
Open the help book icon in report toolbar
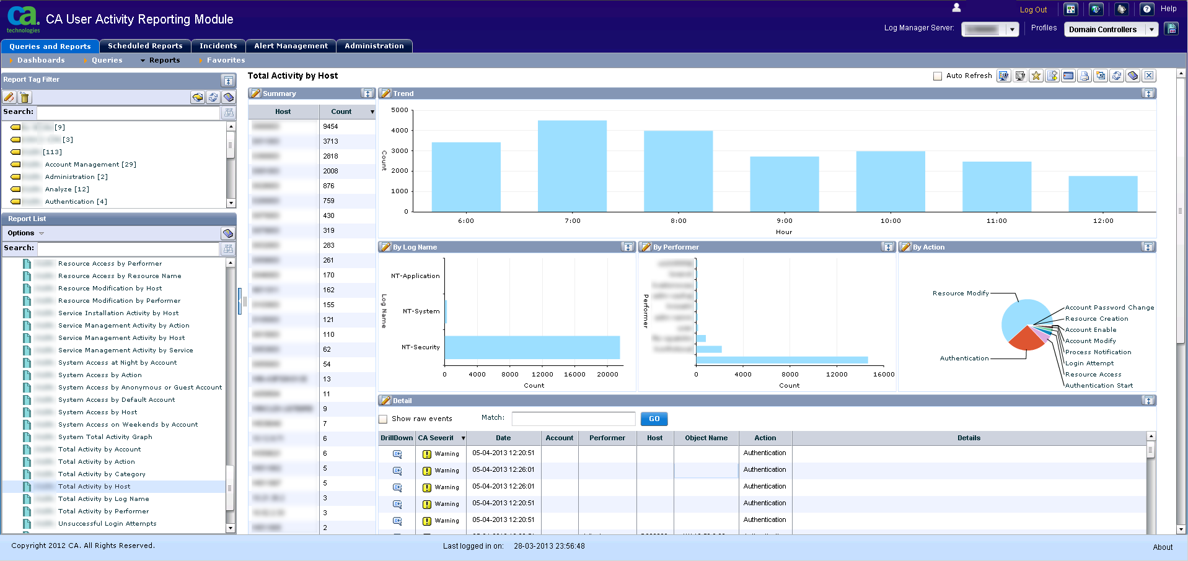pyautogui.click(x=1133, y=76)
